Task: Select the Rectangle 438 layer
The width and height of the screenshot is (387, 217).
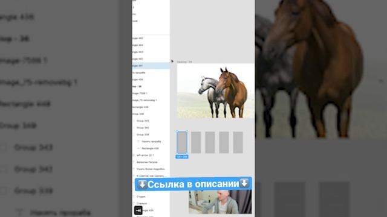Action: (151, 148)
